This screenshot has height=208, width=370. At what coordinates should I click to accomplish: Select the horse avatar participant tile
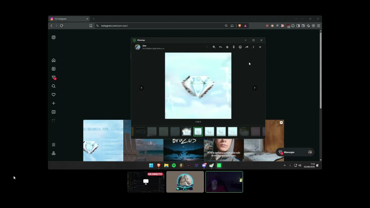click(185, 182)
